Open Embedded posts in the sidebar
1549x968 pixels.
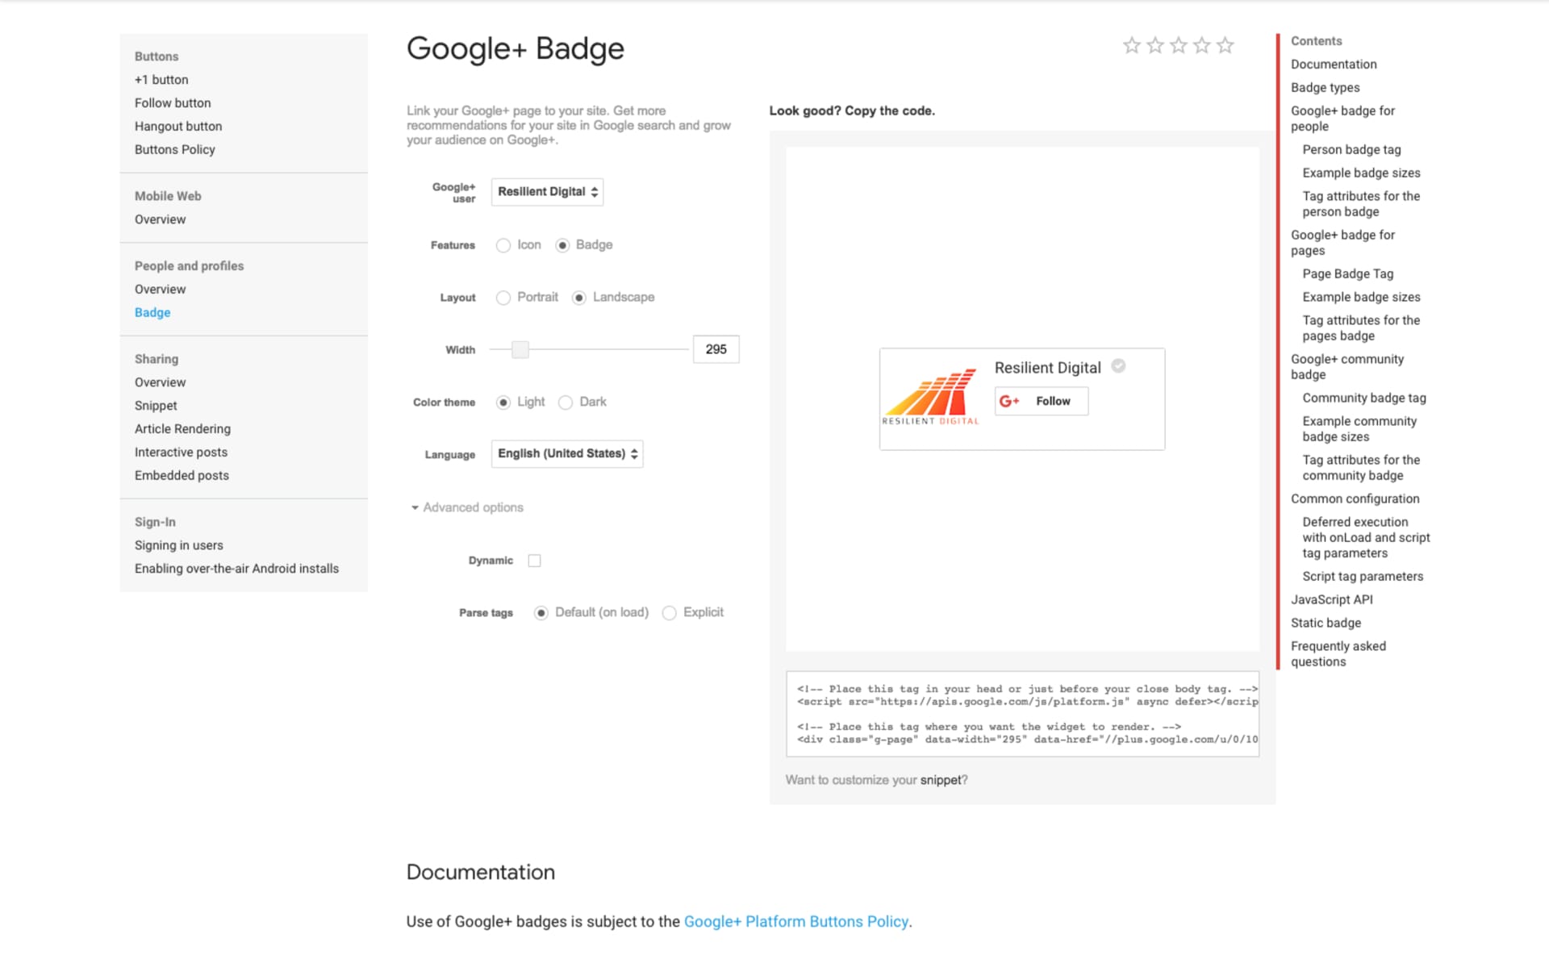pos(182,476)
